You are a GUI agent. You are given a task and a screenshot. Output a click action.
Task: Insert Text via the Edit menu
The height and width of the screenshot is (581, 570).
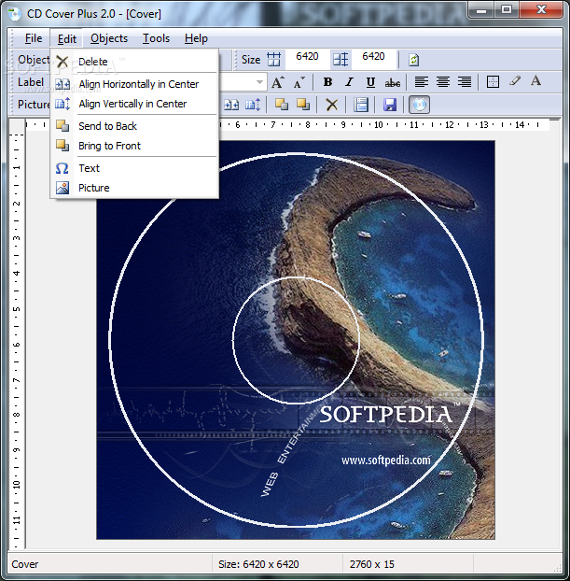click(x=134, y=168)
